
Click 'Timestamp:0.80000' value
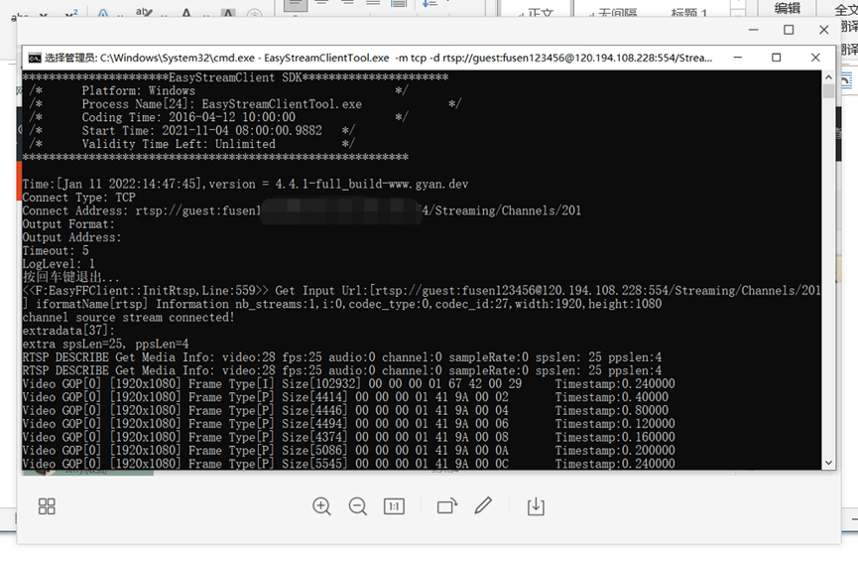pos(612,411)
